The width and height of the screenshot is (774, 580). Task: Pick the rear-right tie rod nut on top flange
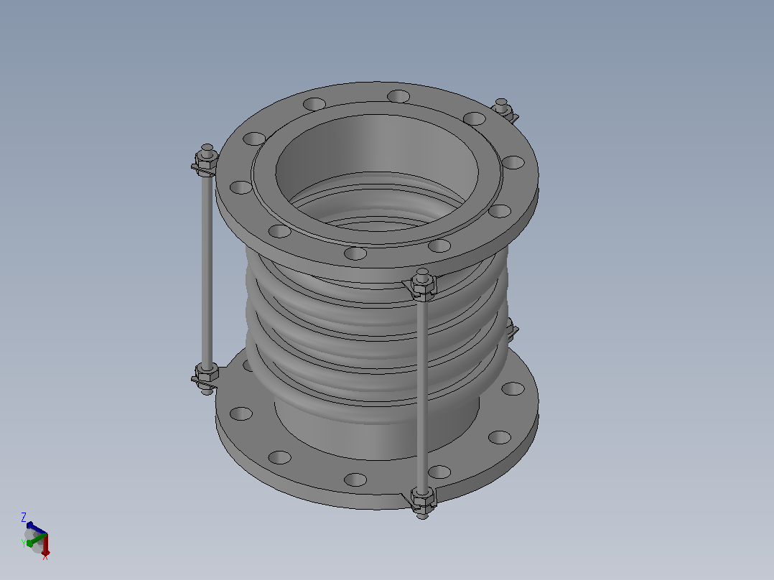(503, 110)
